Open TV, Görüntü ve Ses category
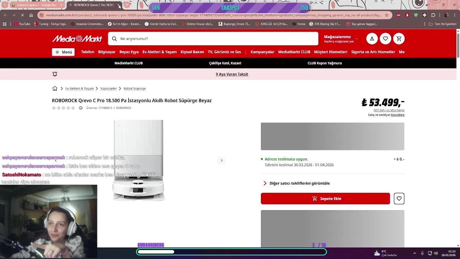Image resolution: width=460 pixels, height=259 pixels. (x=224, y=52)
